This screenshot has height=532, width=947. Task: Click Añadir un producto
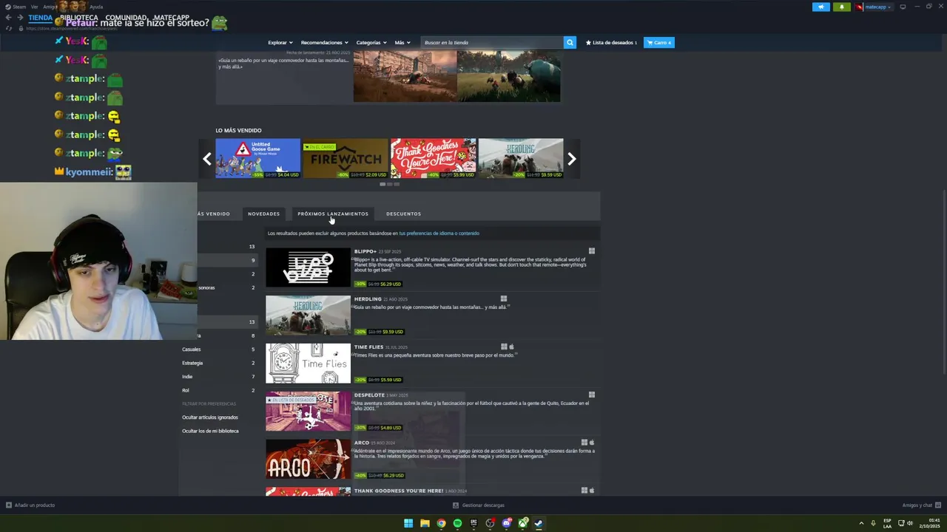click(x=30, y=505)
